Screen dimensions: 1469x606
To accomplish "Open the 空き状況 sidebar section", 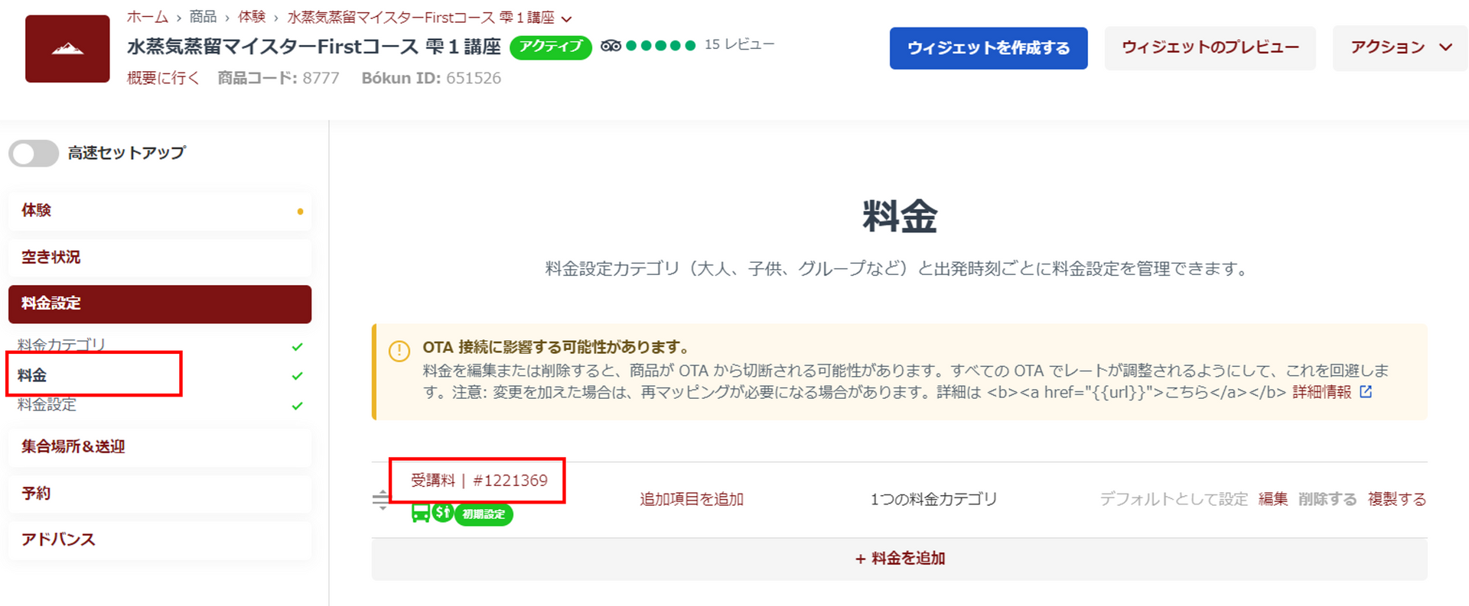I will click(159, 258).
